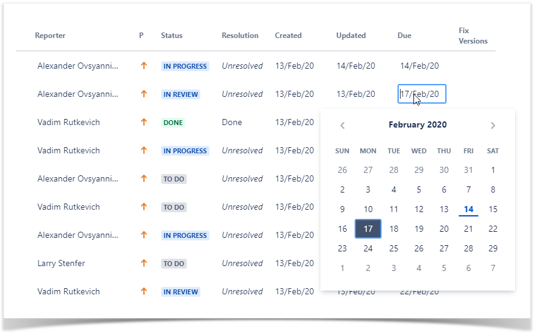
Task: Sort table by Status column header
Action: point(171,36)
